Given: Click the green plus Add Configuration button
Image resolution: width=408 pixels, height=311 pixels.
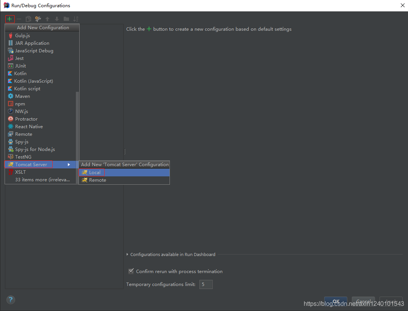Looking at the screenshot, I should (9, 19).
